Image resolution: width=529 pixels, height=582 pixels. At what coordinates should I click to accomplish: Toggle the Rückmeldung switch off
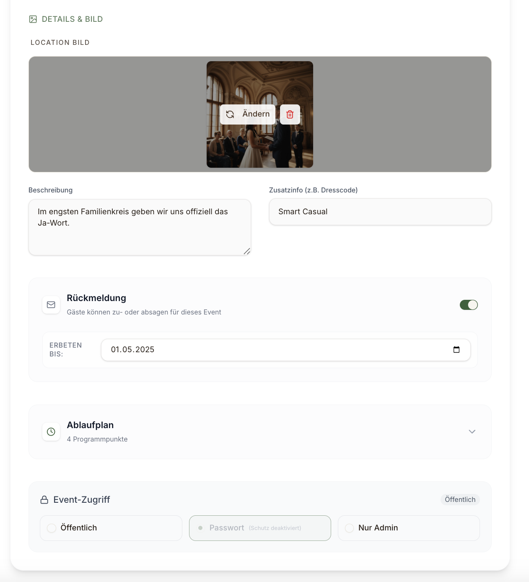[469, 305]
